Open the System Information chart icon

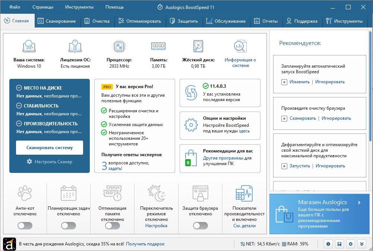tap(240, 46)
